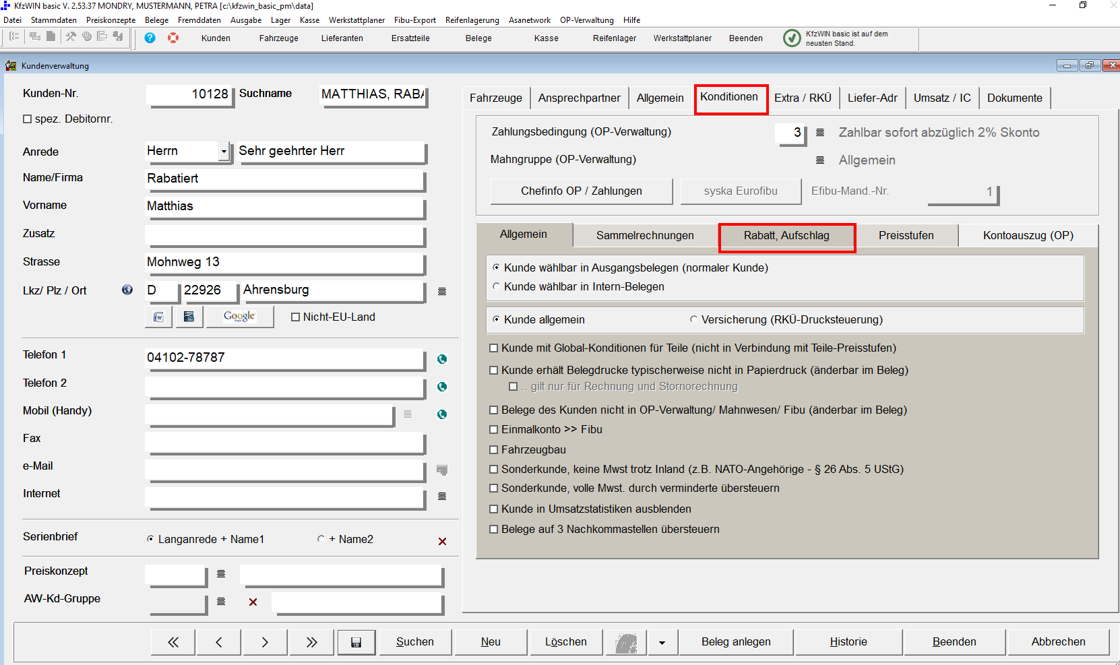Open the Ersatzteile toolbar item
Image resolution: width=1120 pixels, height=665 pixels.
click(x=410, y=38)
